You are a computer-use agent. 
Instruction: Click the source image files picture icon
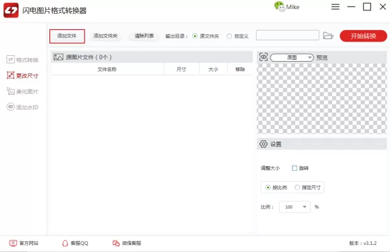pos(58,57)
